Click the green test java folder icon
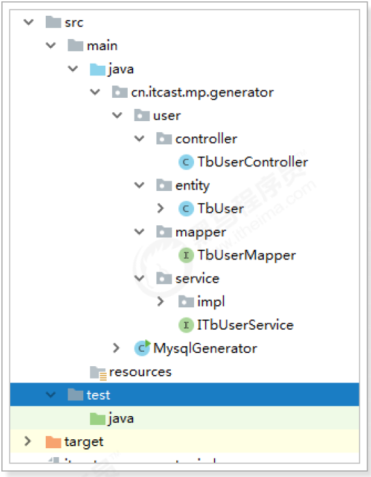This screenshot has height=477, width=371. [x=98, y=419]
